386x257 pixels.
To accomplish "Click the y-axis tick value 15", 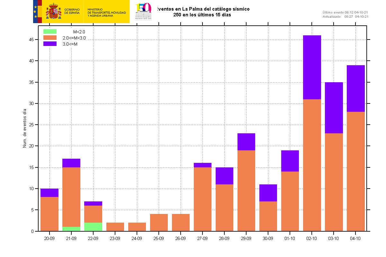I will 31,167.
